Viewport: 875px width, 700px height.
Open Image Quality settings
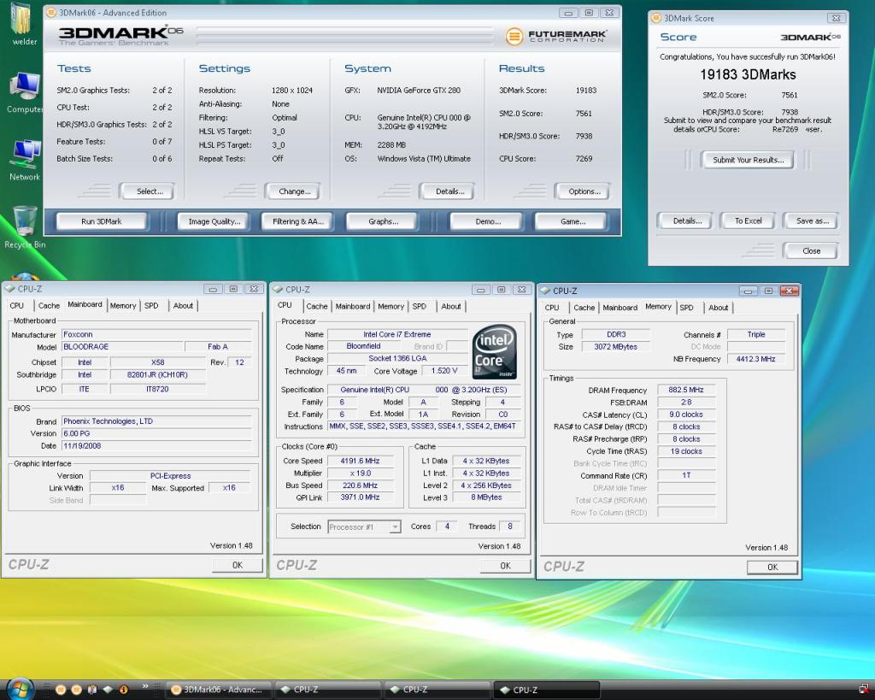[x=214, y=221]
